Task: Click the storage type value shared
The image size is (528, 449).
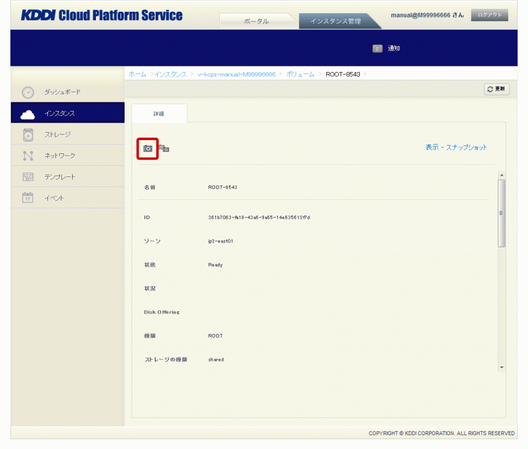Action: [x=216, y=359]
